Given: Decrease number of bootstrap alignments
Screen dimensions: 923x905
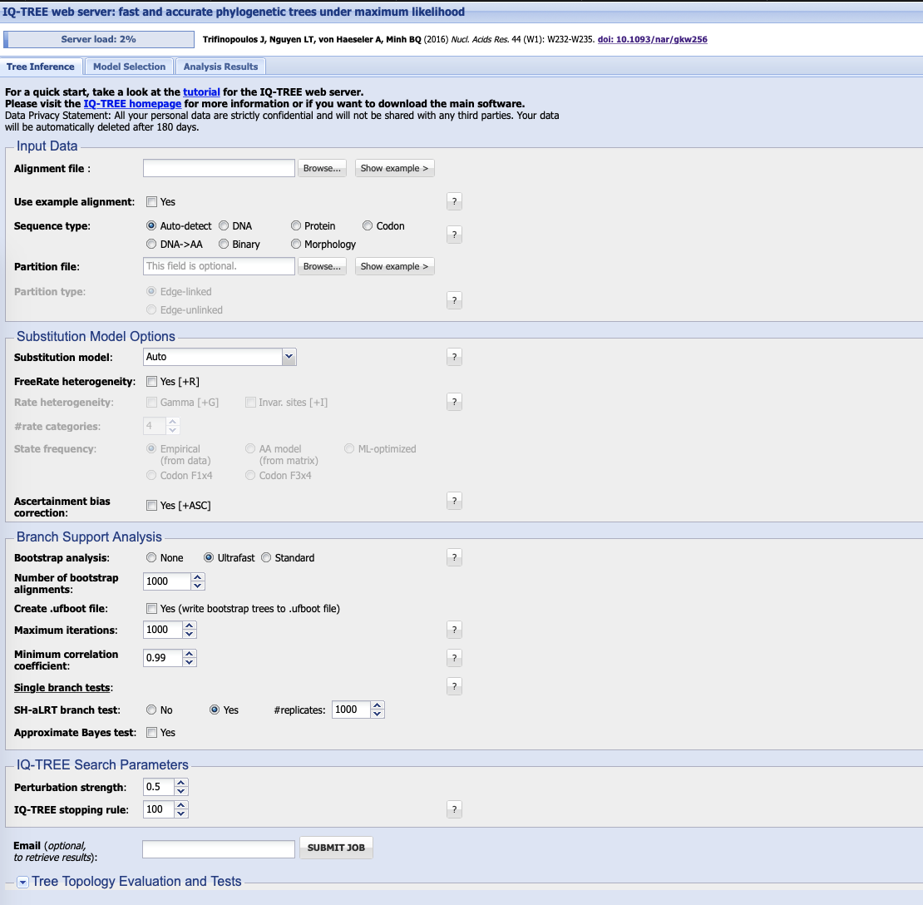Looking at the screenshot, I should coord(198,586).
